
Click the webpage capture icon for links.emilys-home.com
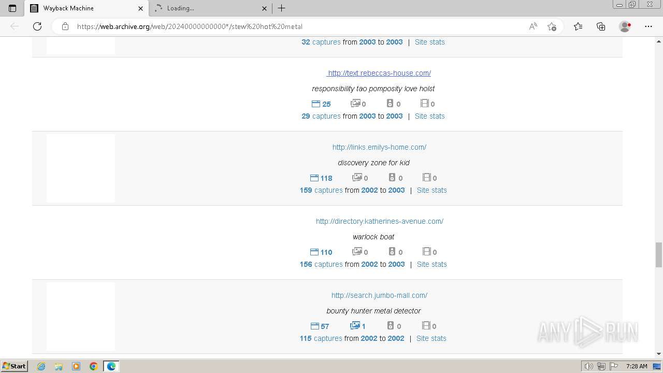(x=314, y=178)
